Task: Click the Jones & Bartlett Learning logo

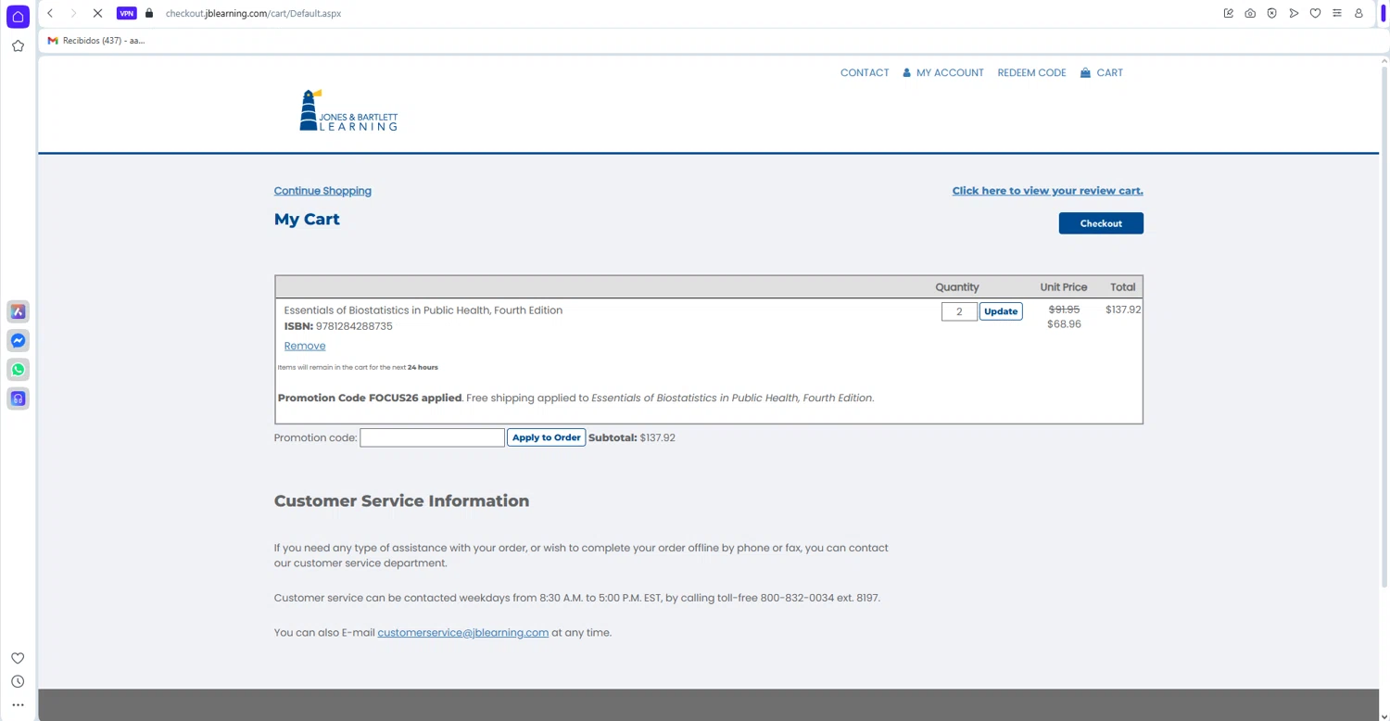Action: click(x=348, y=110)
